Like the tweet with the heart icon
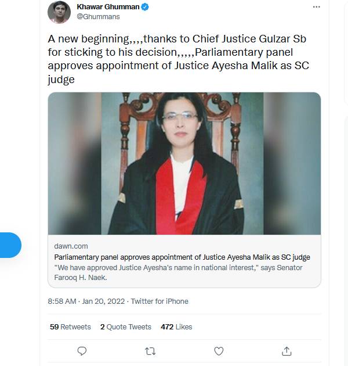This screenshot has height=366, width=348. 219,351
